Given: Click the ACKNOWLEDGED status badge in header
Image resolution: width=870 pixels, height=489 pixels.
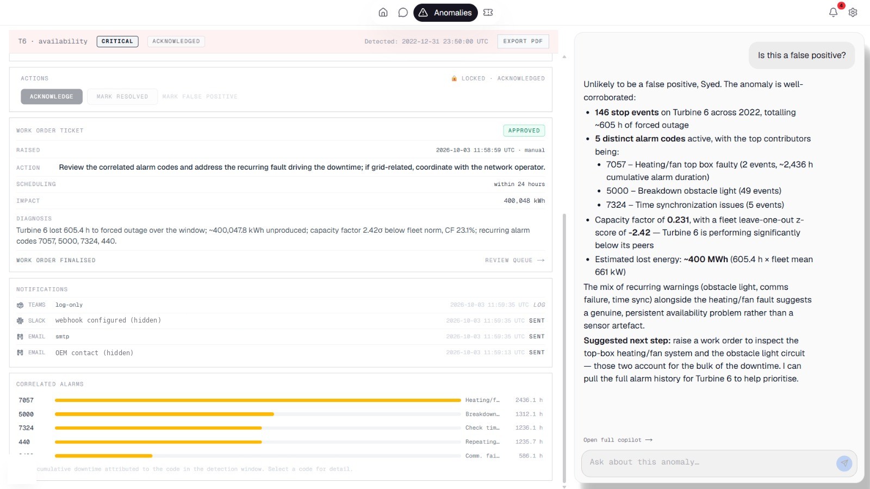Looking at the screenshot, I should click(x=176, y=41).
